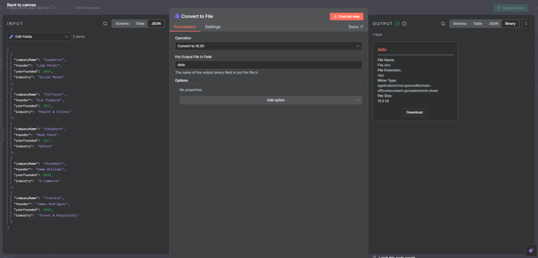Click the search icon in INPUT panel

(105, 24)
